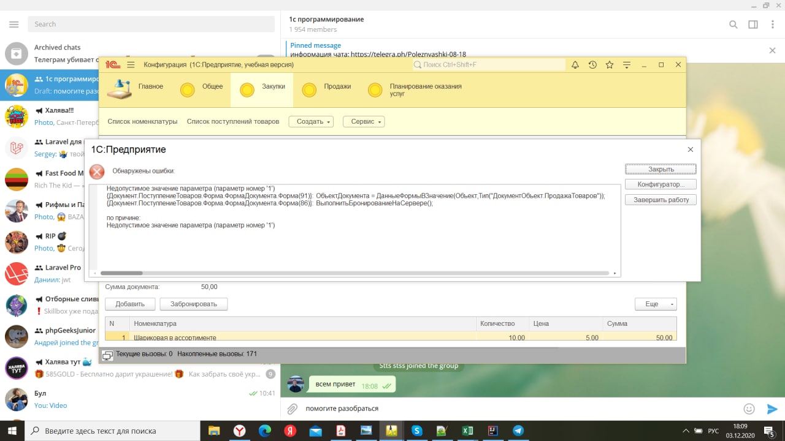The width and height of the screenshot is (785, 441).
Task: Open Microsoft Edge from taskbar
Action: click(x=265, y=431)
